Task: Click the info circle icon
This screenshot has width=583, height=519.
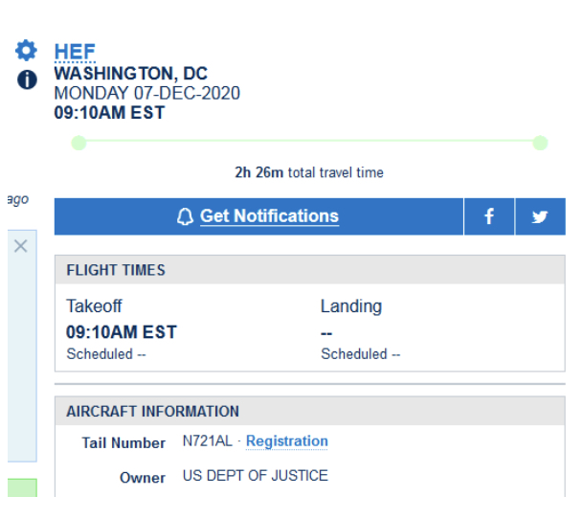Action: click(27, 79)
